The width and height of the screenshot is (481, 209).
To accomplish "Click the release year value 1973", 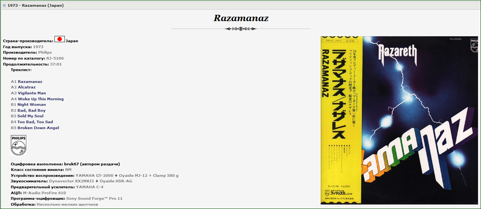I will pos(38,47).
